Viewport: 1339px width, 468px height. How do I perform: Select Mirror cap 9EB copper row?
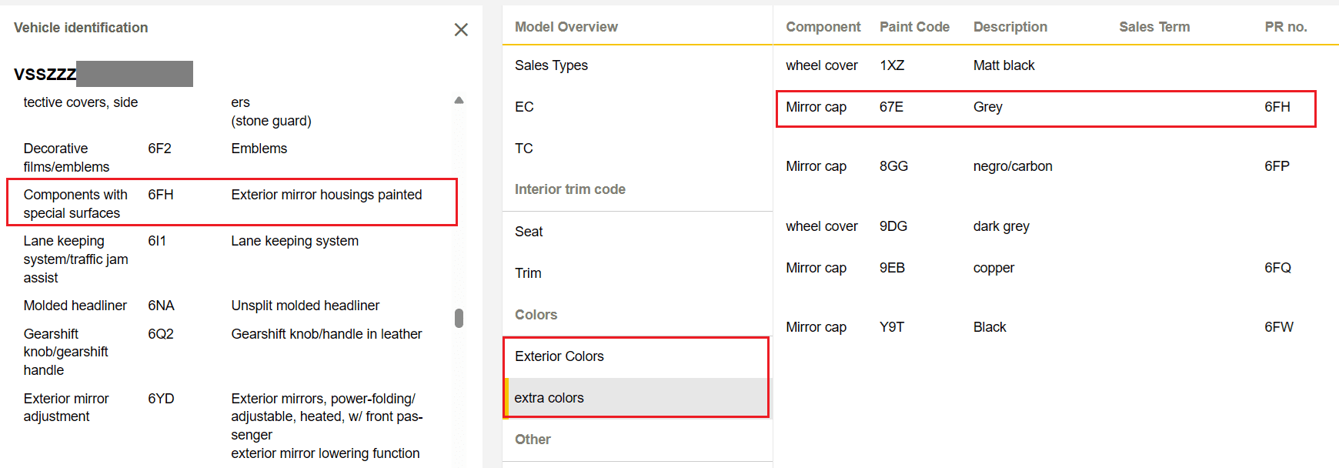[1045, 268]
